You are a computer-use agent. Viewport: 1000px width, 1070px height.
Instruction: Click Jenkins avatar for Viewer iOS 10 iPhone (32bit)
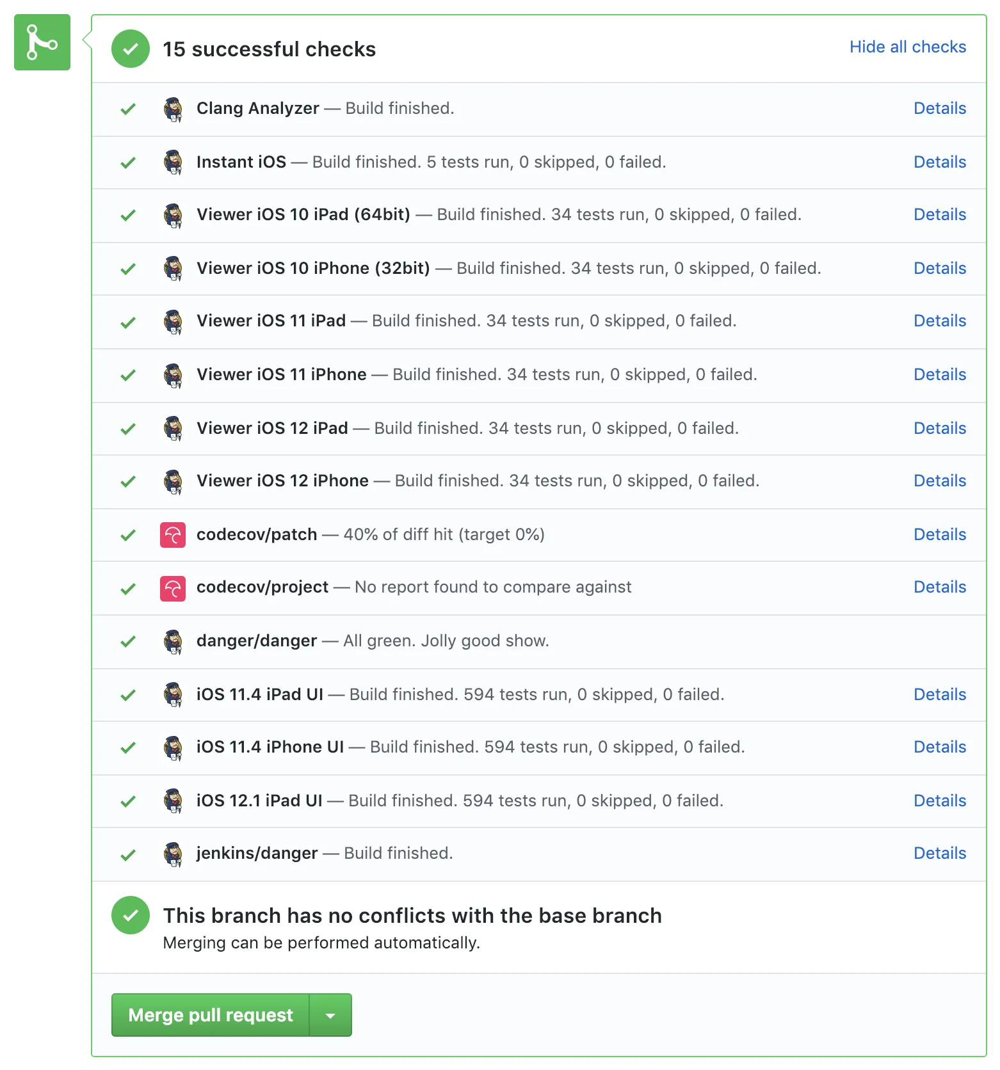tap(173, 269)
